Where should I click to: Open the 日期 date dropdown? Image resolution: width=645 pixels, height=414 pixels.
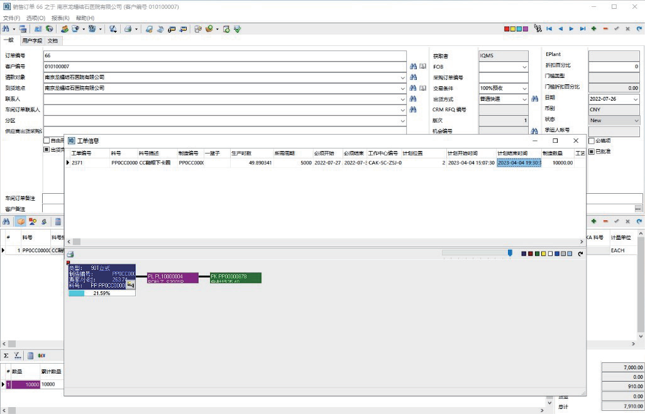(x=636, y=99)
